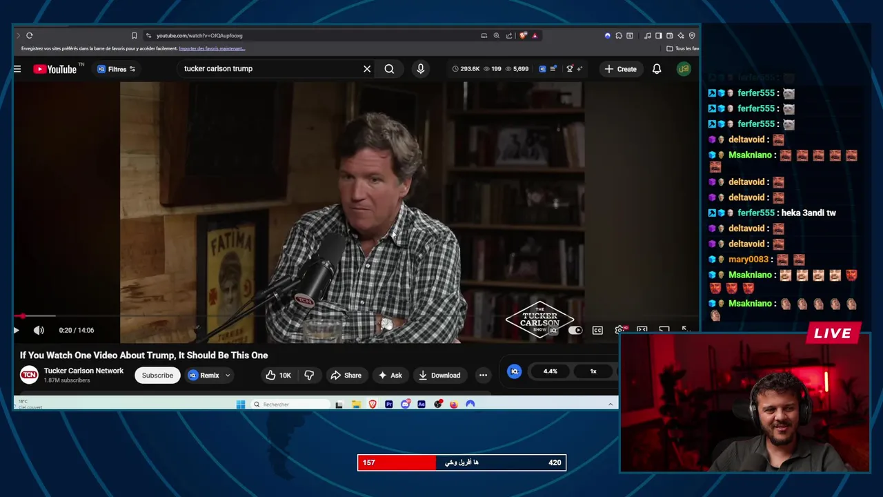Open more actions three-dot menu
Image resolution: width=883 pixels, height=497 pixels.
483,376
